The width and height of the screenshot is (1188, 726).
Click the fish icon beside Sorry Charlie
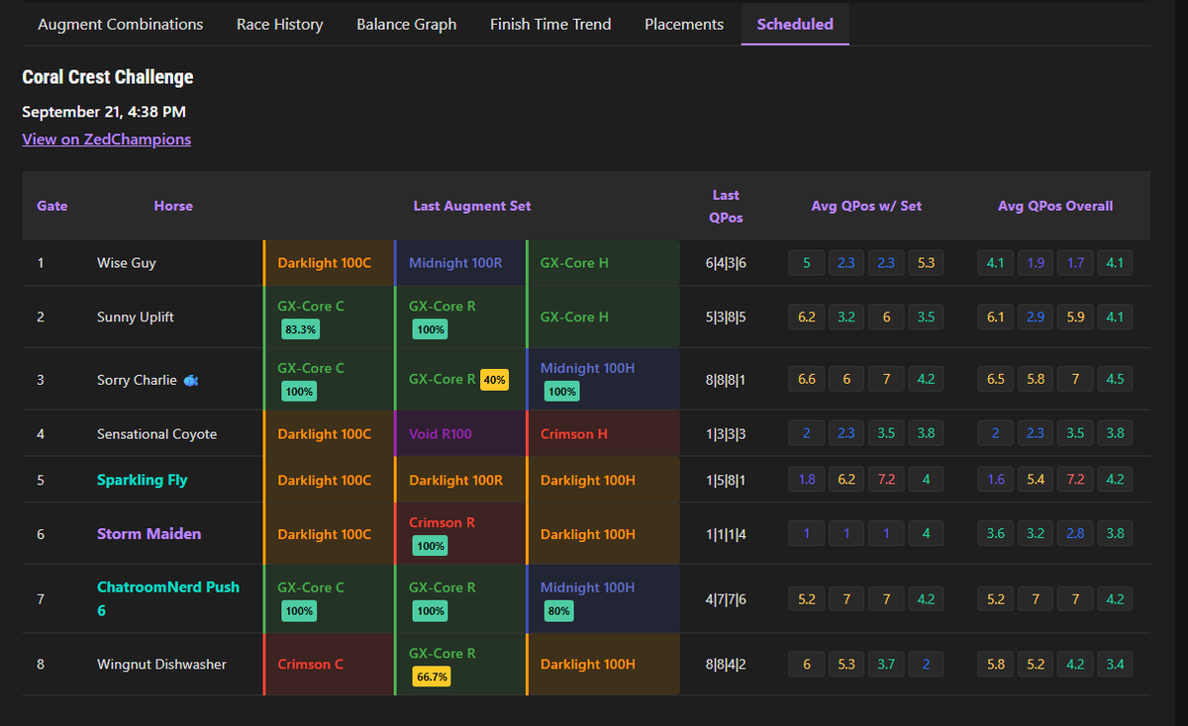191,380
